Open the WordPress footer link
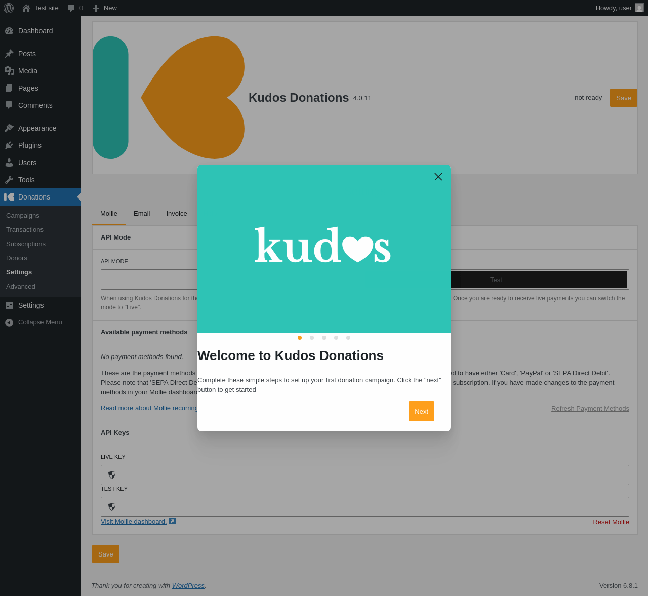 [x=188, y=586]
